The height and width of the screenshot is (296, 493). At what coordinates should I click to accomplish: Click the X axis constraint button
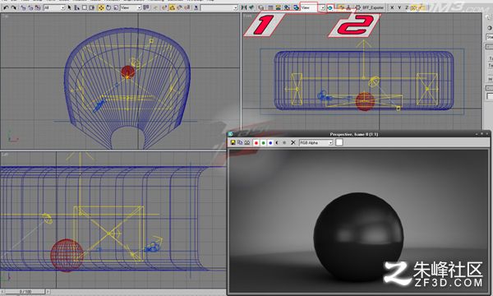coord(392,7)
